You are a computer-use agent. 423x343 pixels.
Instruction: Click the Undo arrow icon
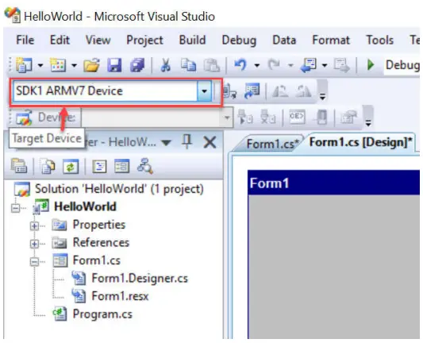tap(240, 65)
